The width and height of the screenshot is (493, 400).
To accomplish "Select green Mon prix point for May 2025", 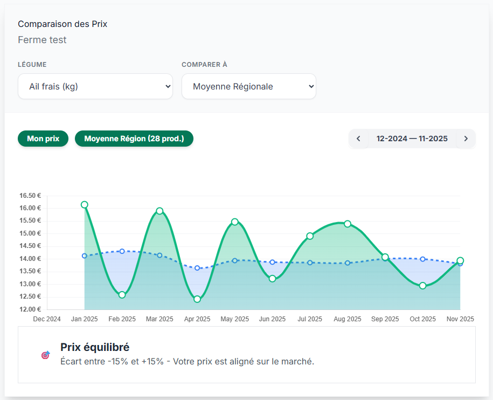I will tap(235, 222).
